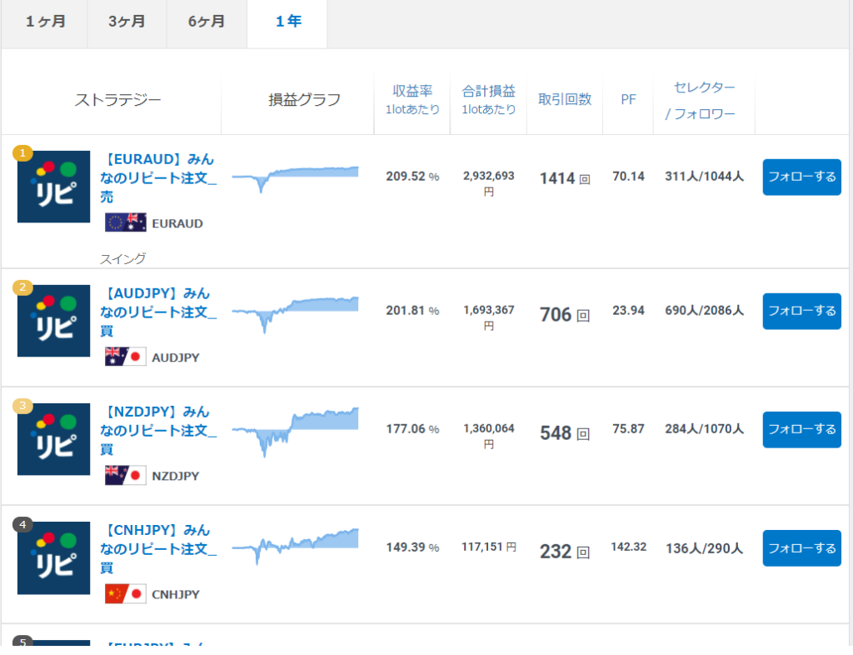Click the 232 回 trade count
Image resolution: width=853 pixels, height=655 pixels.
point(565,552)
